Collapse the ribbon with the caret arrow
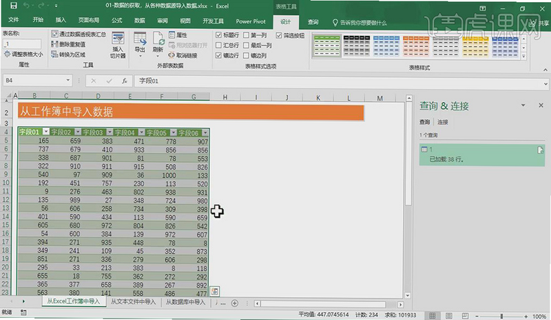551x320 pixels. 545,70
